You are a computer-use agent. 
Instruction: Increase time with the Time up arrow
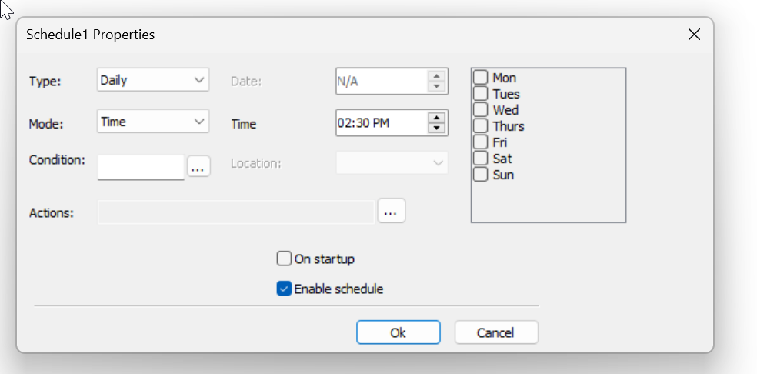coord(436,118)
